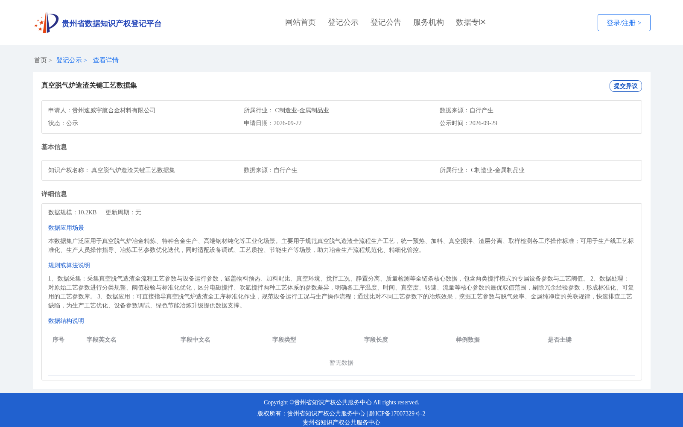Click the site title 贵州省数据知识产权登记平台
683x427 pixels.
coord(111,23)
